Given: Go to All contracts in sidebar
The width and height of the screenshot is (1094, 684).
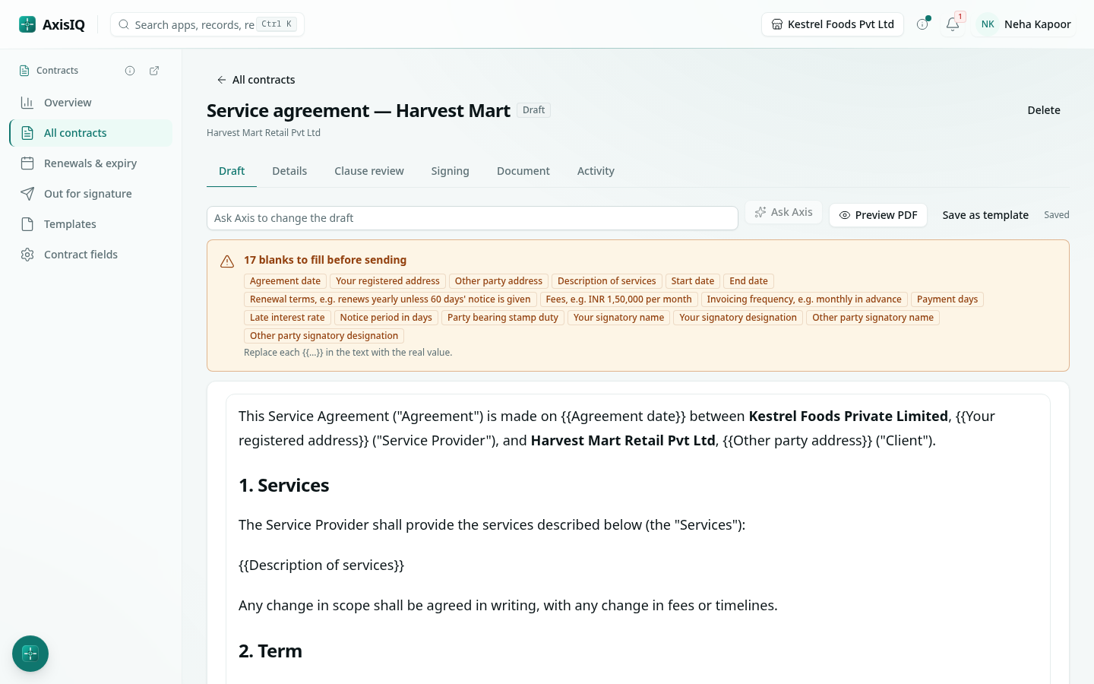Looking at the screenshot, I should (91, 133).
